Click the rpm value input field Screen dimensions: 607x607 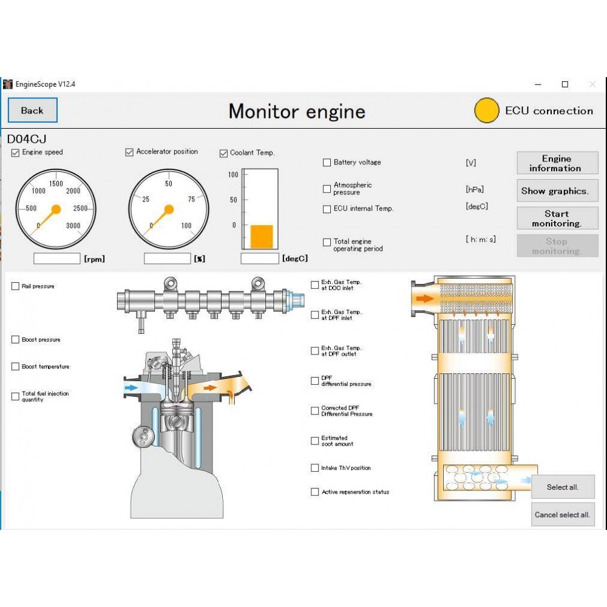pyautogui.click(x=57, y=259)
